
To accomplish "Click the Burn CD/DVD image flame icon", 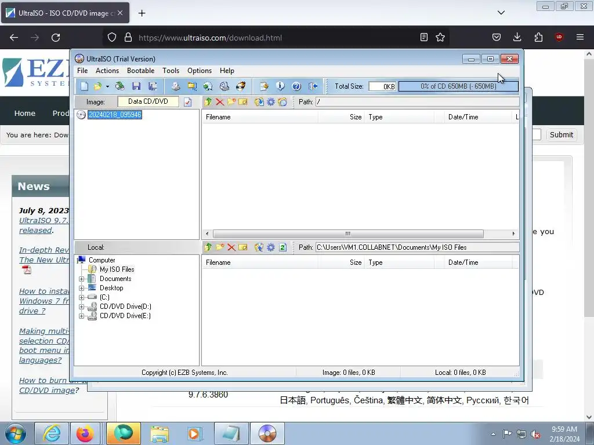I will (241, 86).
